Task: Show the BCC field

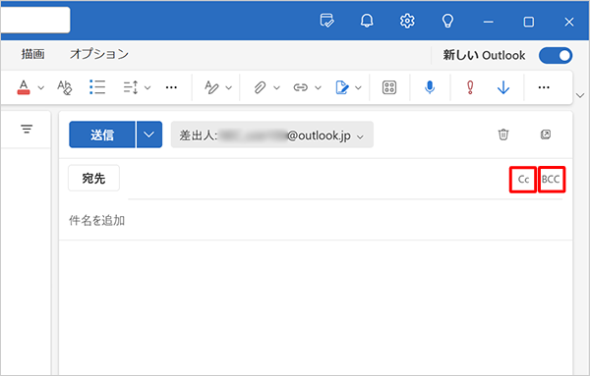Action: 551,180
